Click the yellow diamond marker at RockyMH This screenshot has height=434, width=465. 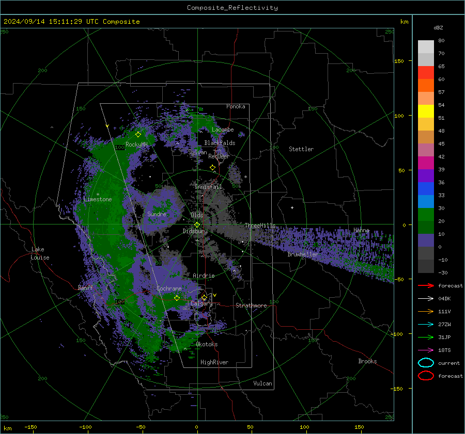[138, 135]
